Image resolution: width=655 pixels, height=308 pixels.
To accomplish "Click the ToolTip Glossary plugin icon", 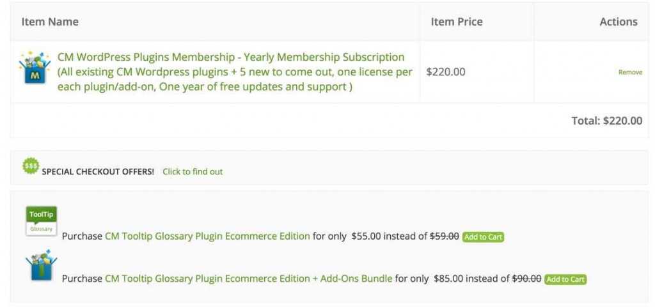I will pos(42,221).
